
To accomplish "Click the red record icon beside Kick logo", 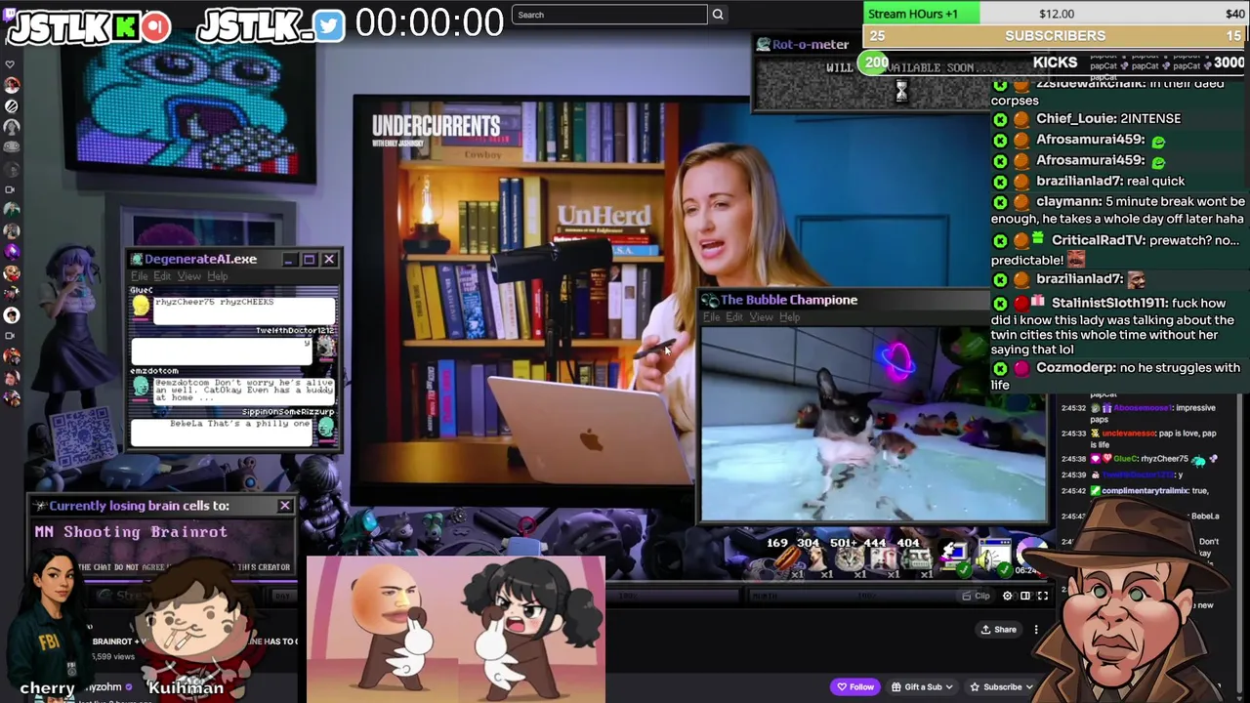I will pos(155,27).
